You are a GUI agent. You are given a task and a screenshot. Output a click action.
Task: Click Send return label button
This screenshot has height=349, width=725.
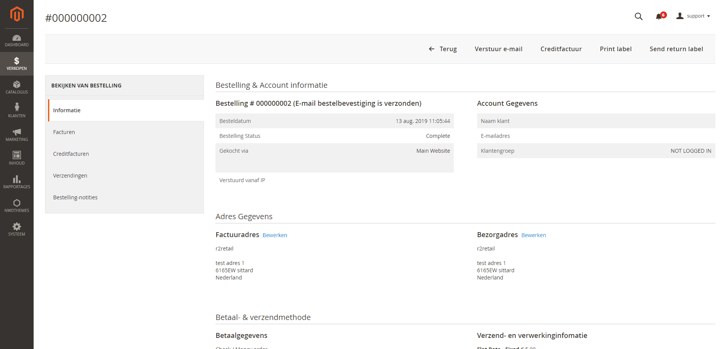(676, 49)
